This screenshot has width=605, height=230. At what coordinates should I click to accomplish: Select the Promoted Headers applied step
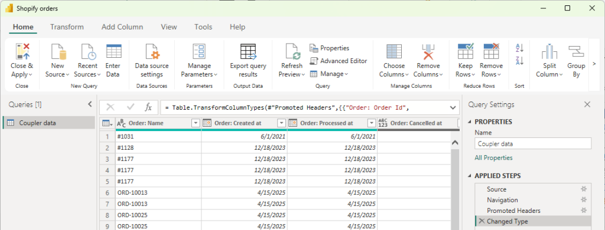click(x=532, y=211)
